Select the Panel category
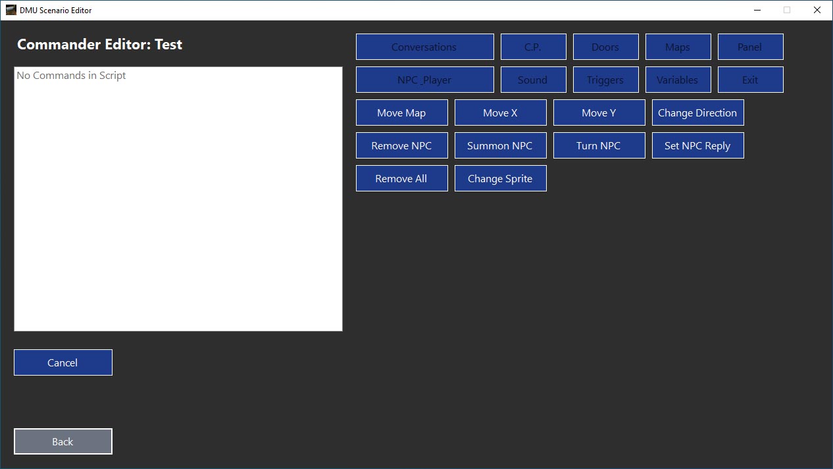833x469 pixels. (x=750, y=47)
